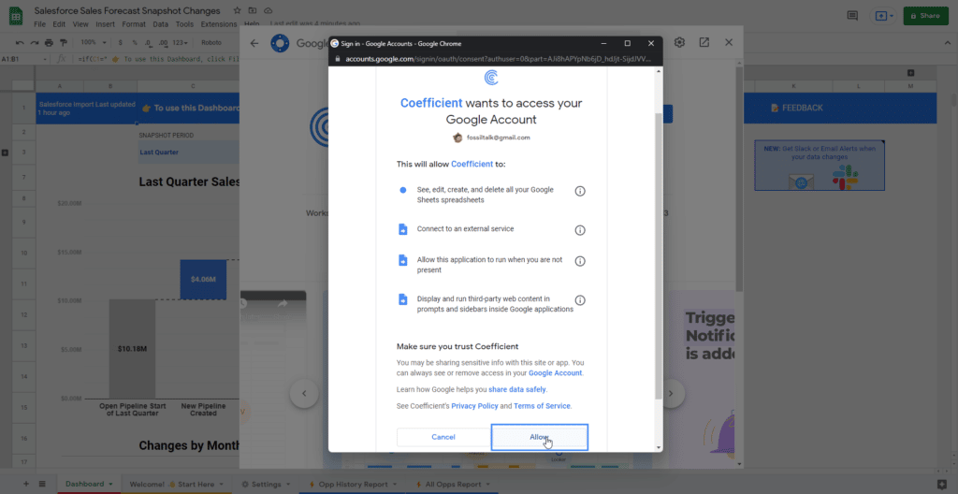Open Marketplace dialog in new window icon
The width and height of the screenshot is (958, 494).
704,42
